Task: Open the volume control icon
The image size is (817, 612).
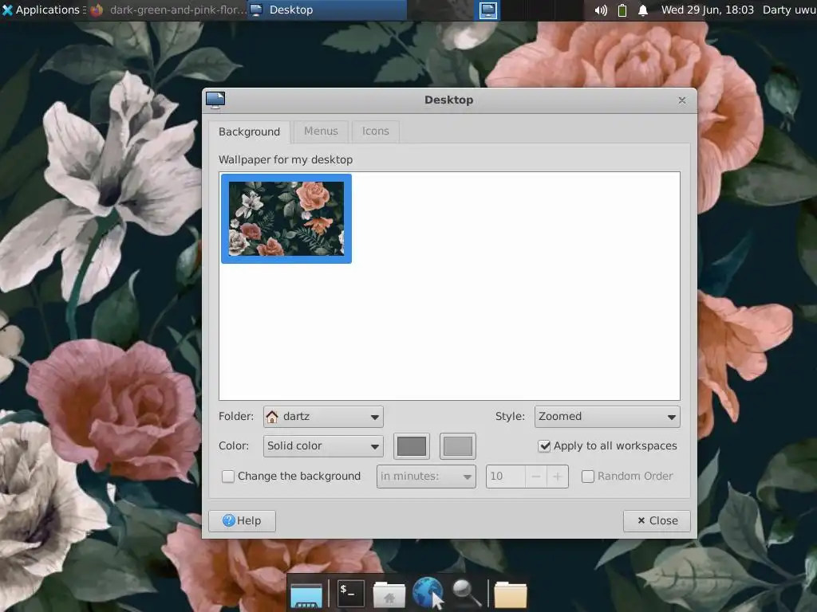Action: (600, 10)
